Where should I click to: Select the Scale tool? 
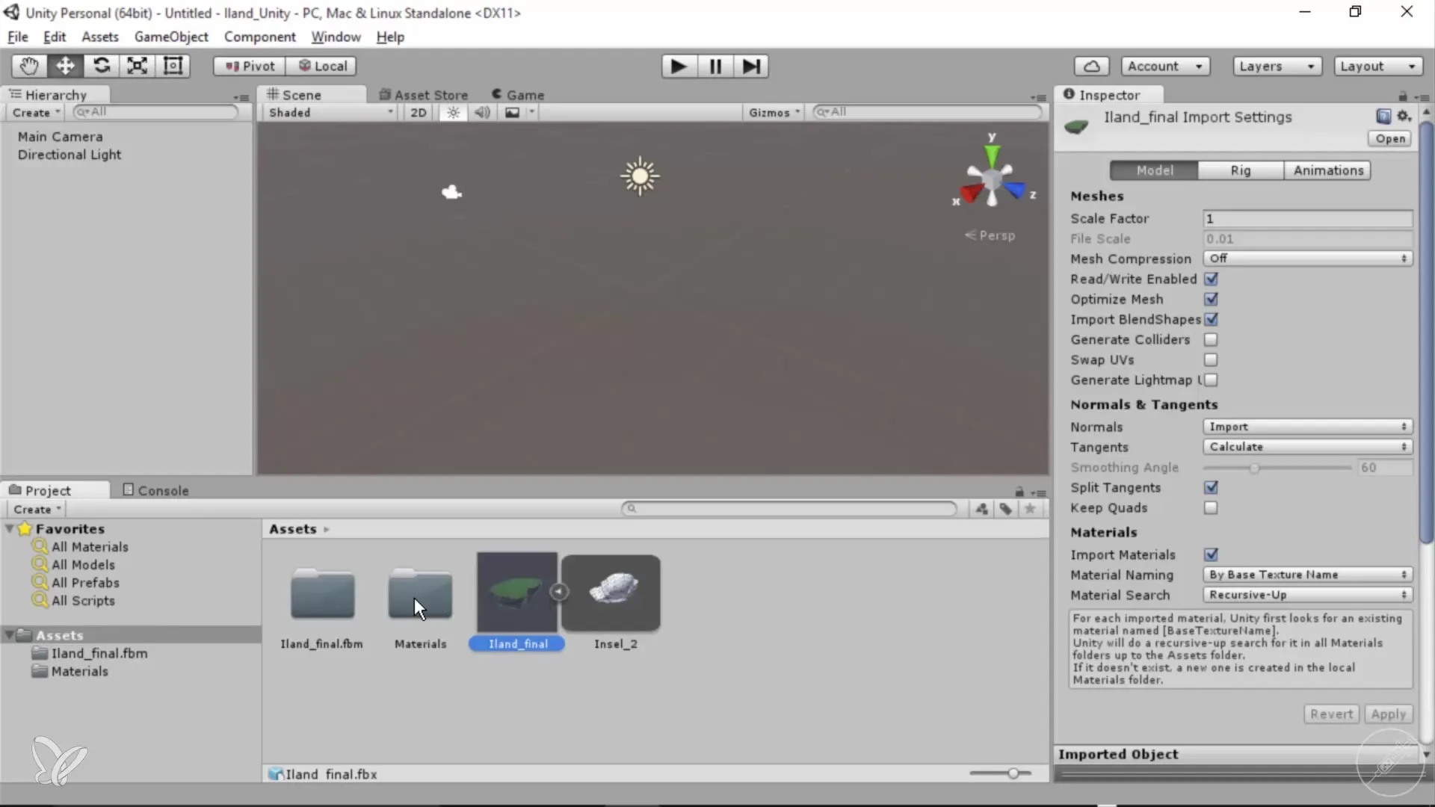point(137,66)
